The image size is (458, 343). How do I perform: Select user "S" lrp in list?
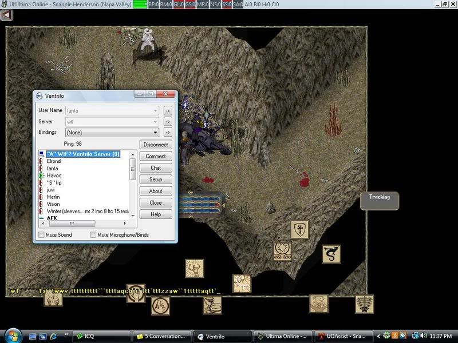click(x=54, y=182)
